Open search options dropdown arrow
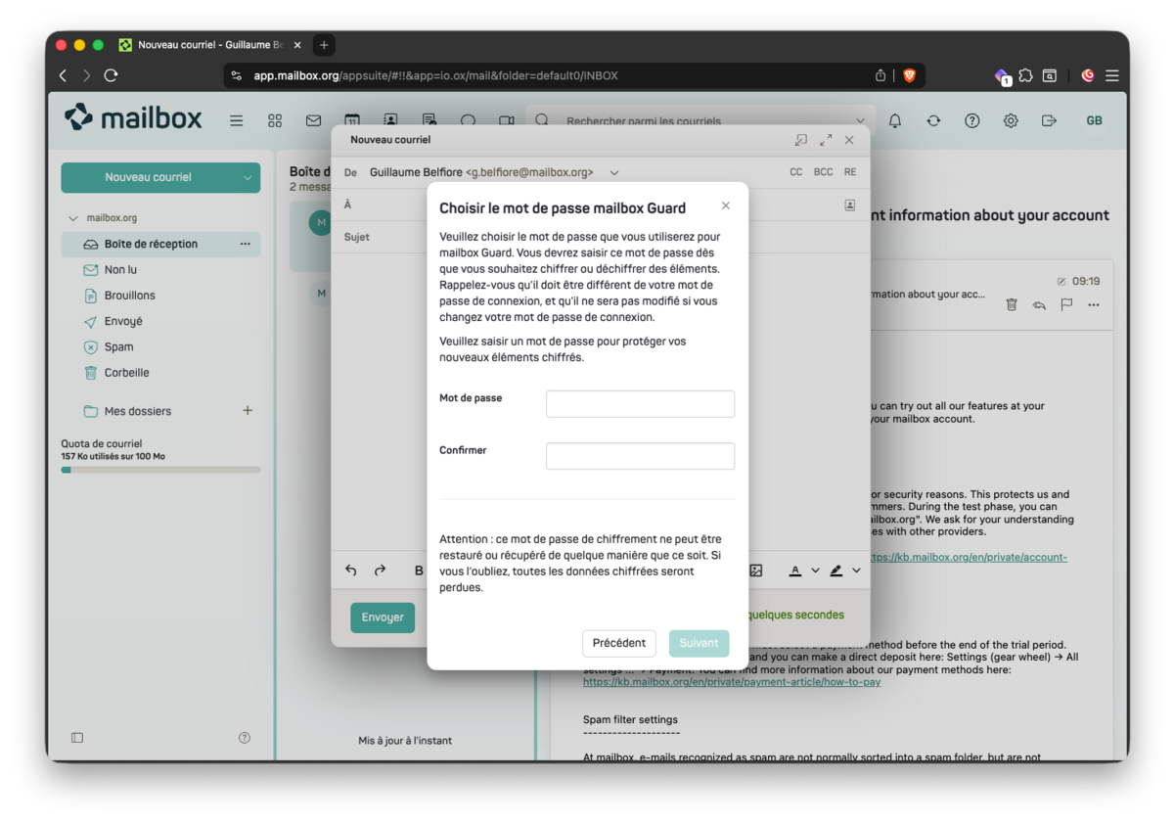Screen dimensions: 1174x823 pos(861,121)
